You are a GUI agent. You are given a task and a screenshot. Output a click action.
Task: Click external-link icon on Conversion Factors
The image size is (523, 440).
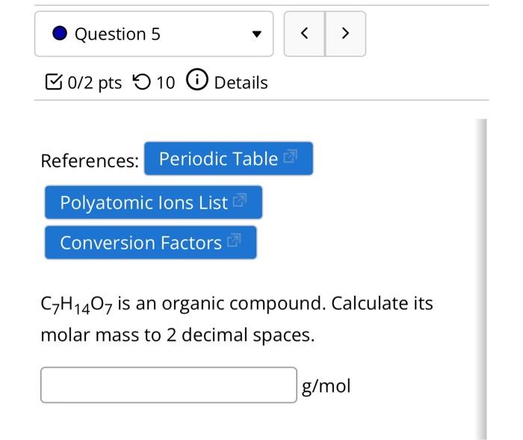233,241
